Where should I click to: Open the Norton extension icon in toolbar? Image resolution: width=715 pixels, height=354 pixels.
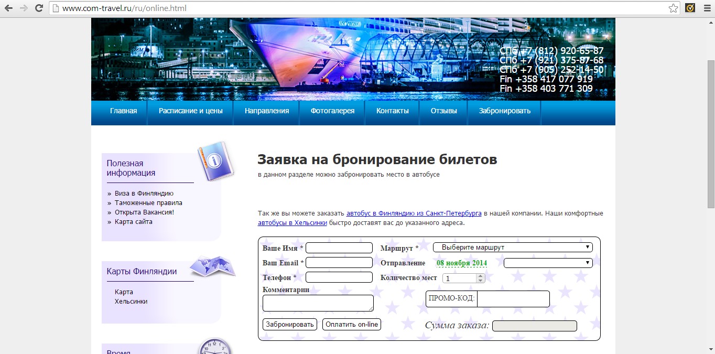point(690,8)
